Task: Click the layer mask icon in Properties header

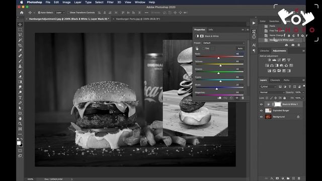Action: [202, 36]
